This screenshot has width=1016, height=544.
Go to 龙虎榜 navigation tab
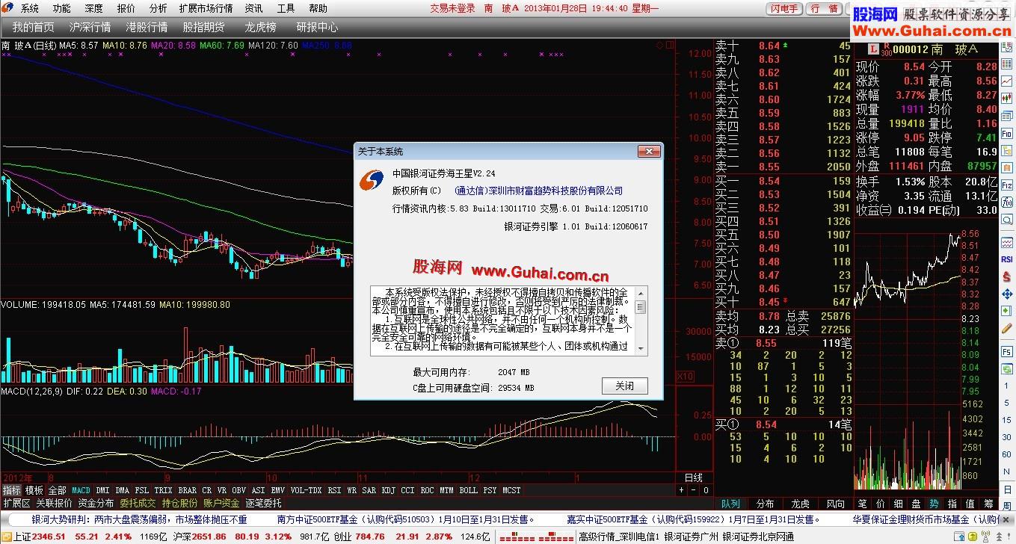coord(260,27)
